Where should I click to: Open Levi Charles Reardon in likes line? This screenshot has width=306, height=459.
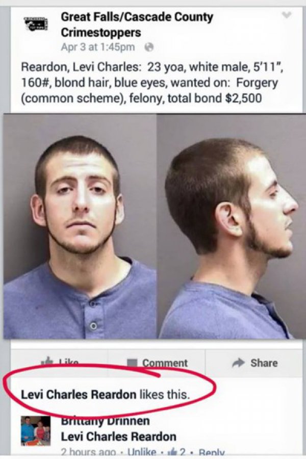(79, 395)
